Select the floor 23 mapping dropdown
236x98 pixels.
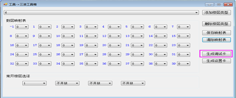tap(184, 45)
